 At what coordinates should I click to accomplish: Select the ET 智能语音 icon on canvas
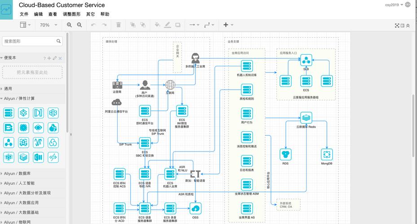coord(195,174)
